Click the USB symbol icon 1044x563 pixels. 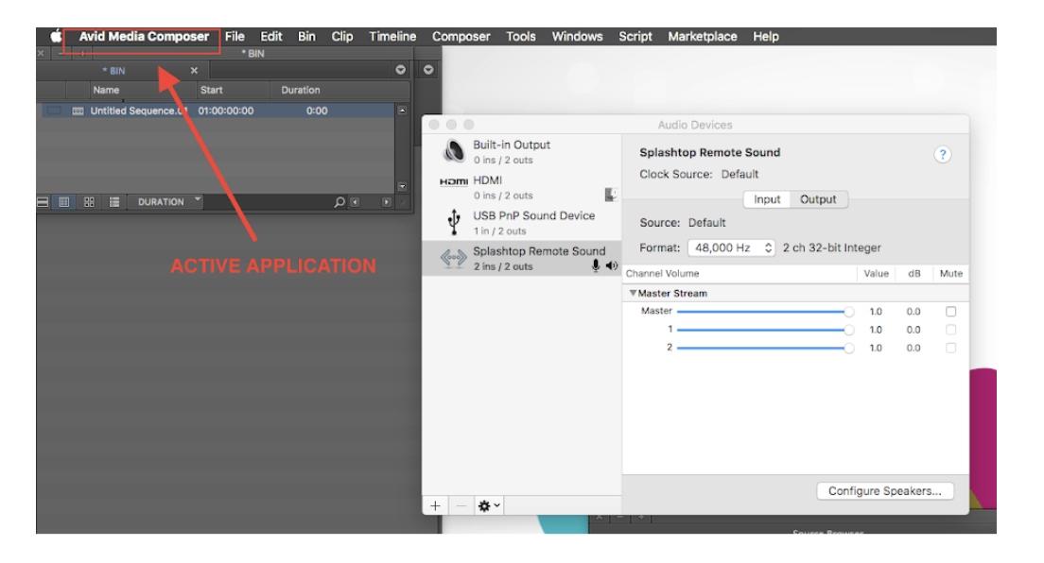[x=454, y=222]
